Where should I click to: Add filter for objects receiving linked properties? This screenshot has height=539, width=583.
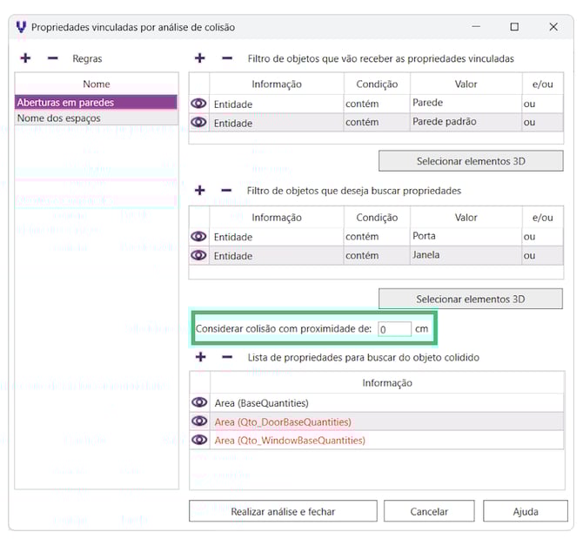coord(199,58)
